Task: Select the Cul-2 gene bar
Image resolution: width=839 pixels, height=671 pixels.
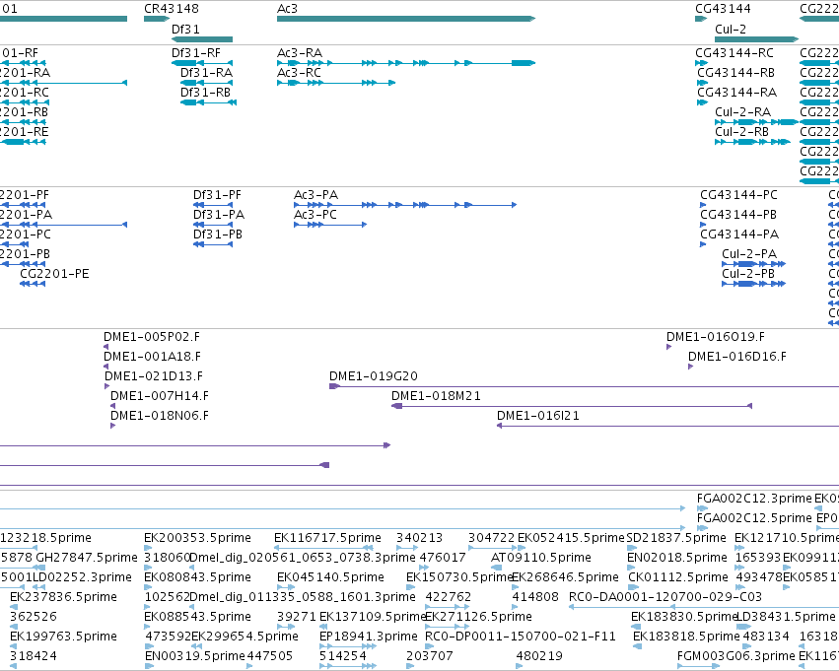Action: [756, 39]
